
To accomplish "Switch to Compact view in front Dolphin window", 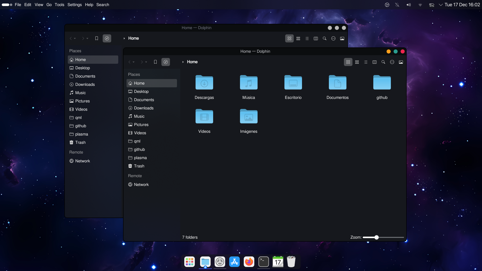I will click(x=357, y=62).
